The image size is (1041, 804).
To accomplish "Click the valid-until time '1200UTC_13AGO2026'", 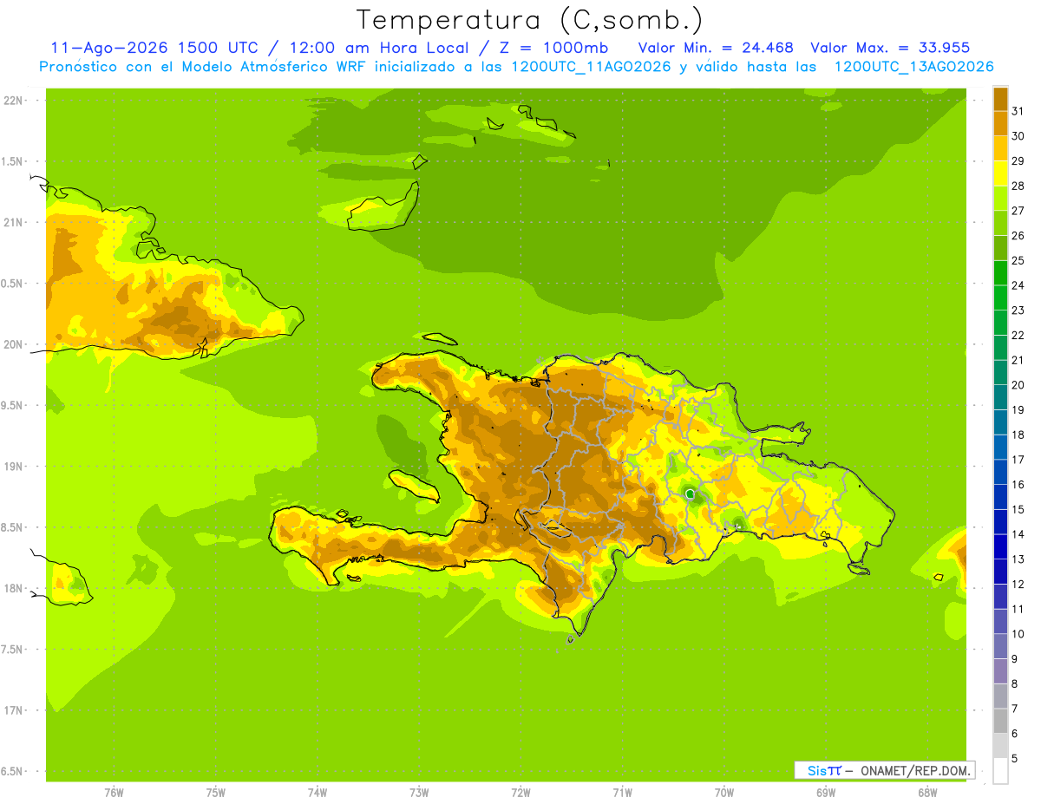I will (x=913, y=67).
